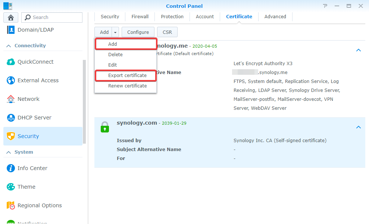
Task: Collapse the synology.me certificate details
Action: [x=359, y=50]
